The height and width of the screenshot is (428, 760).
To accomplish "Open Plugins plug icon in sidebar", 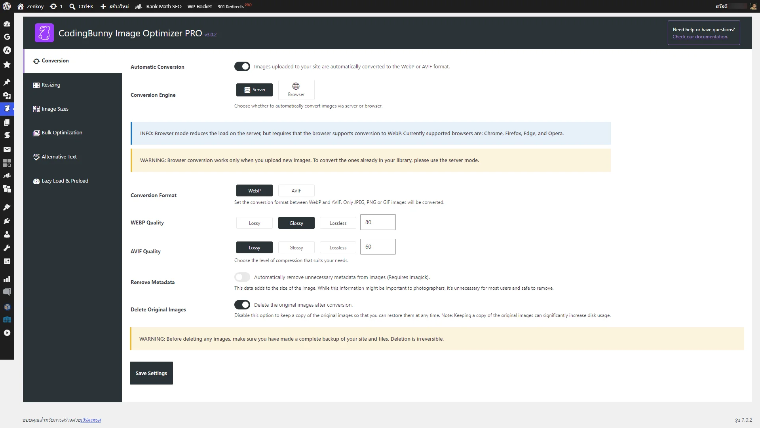I will (x=7, y=221).
